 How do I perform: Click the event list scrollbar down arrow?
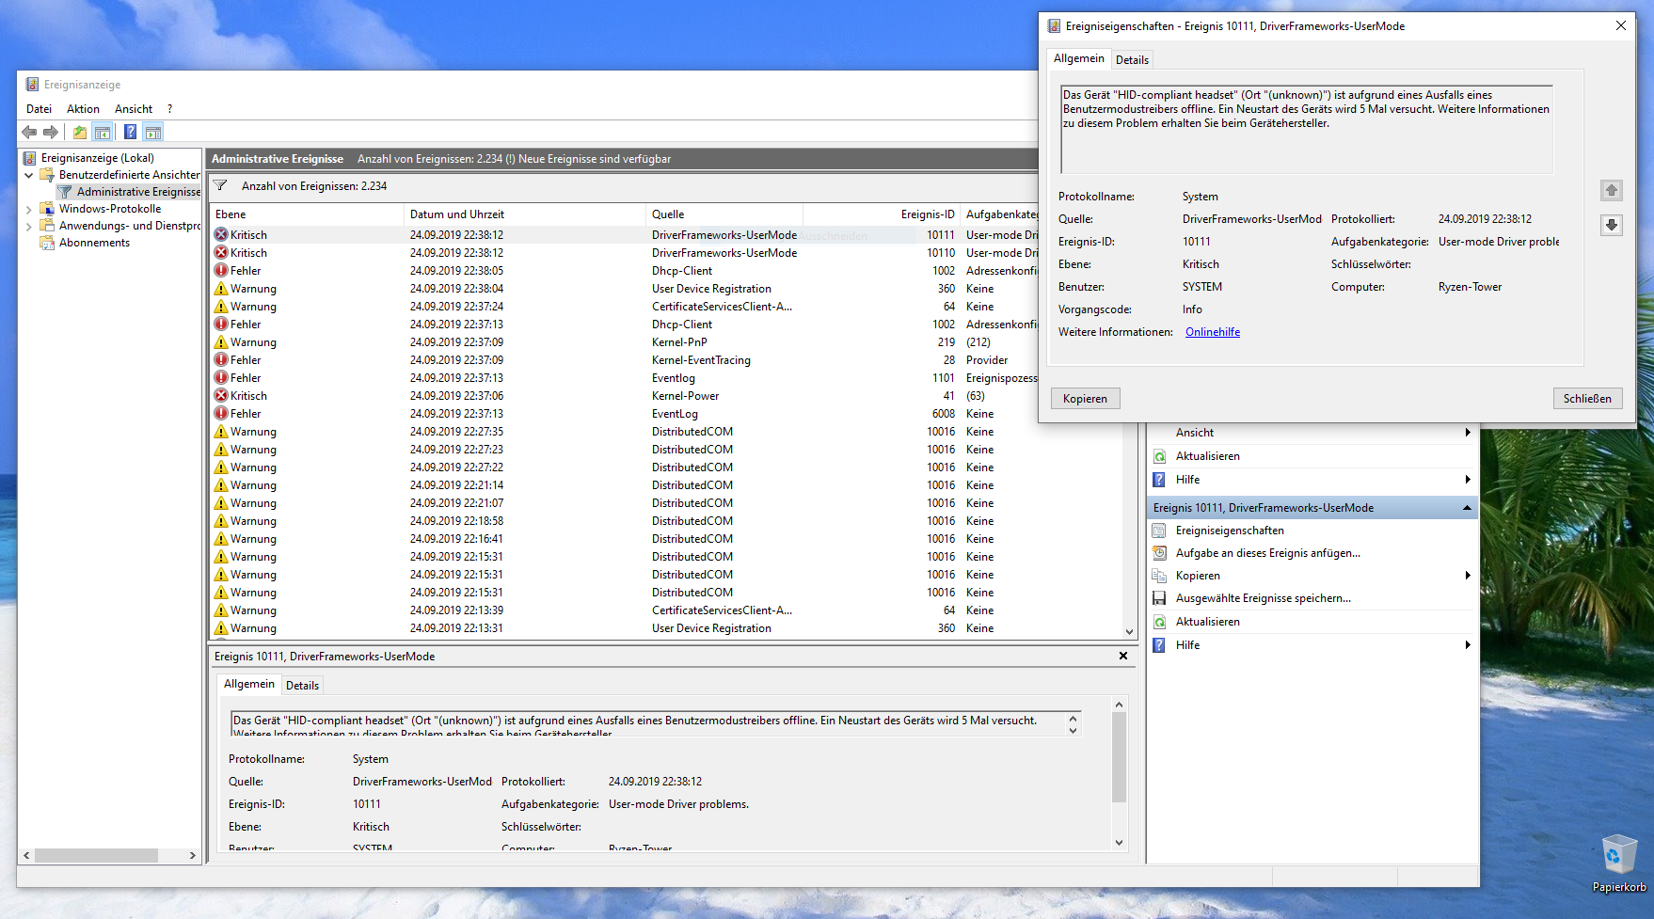[1130, 632]
